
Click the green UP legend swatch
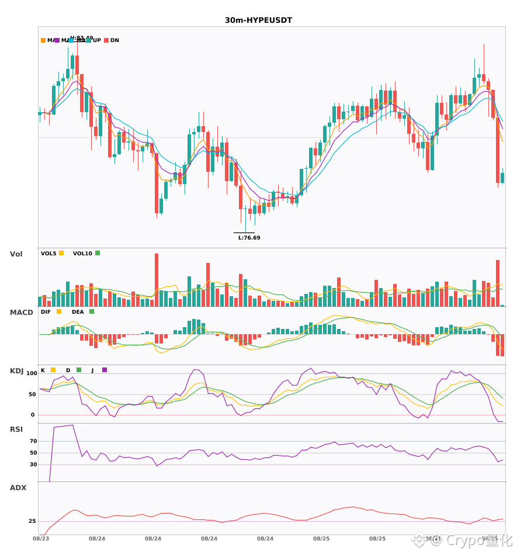click(88, 40)
